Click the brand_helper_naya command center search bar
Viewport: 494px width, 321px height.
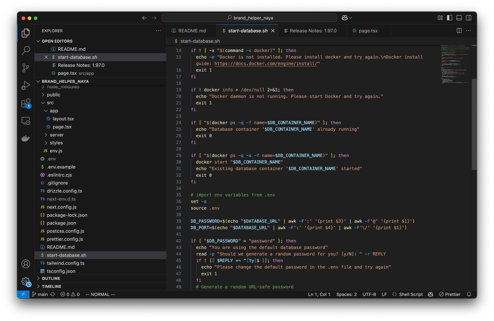[x=249, y=17]
